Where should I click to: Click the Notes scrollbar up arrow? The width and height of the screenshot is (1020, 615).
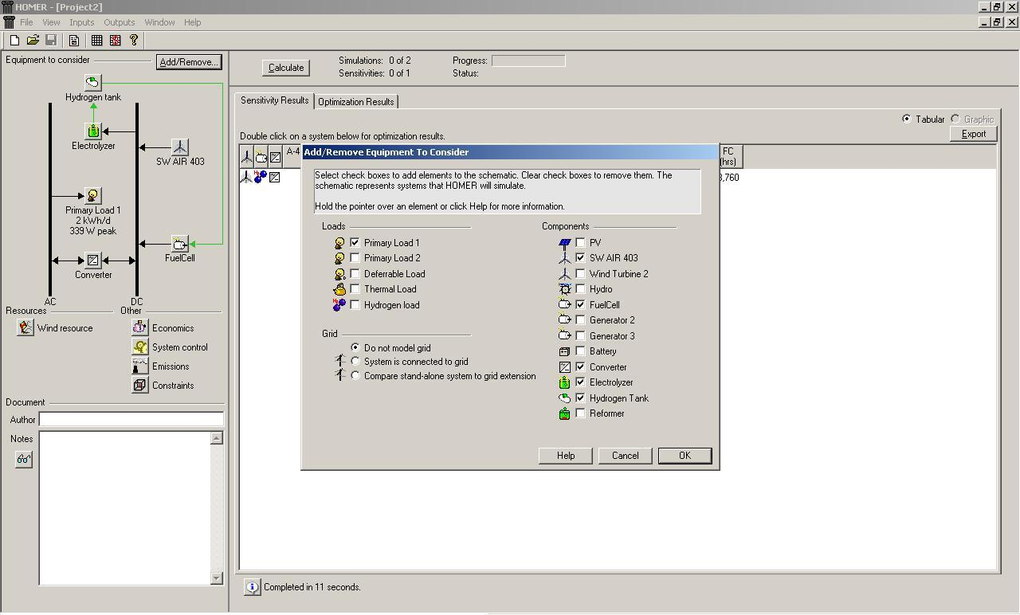pyautogui.click(x=217, y=438)
